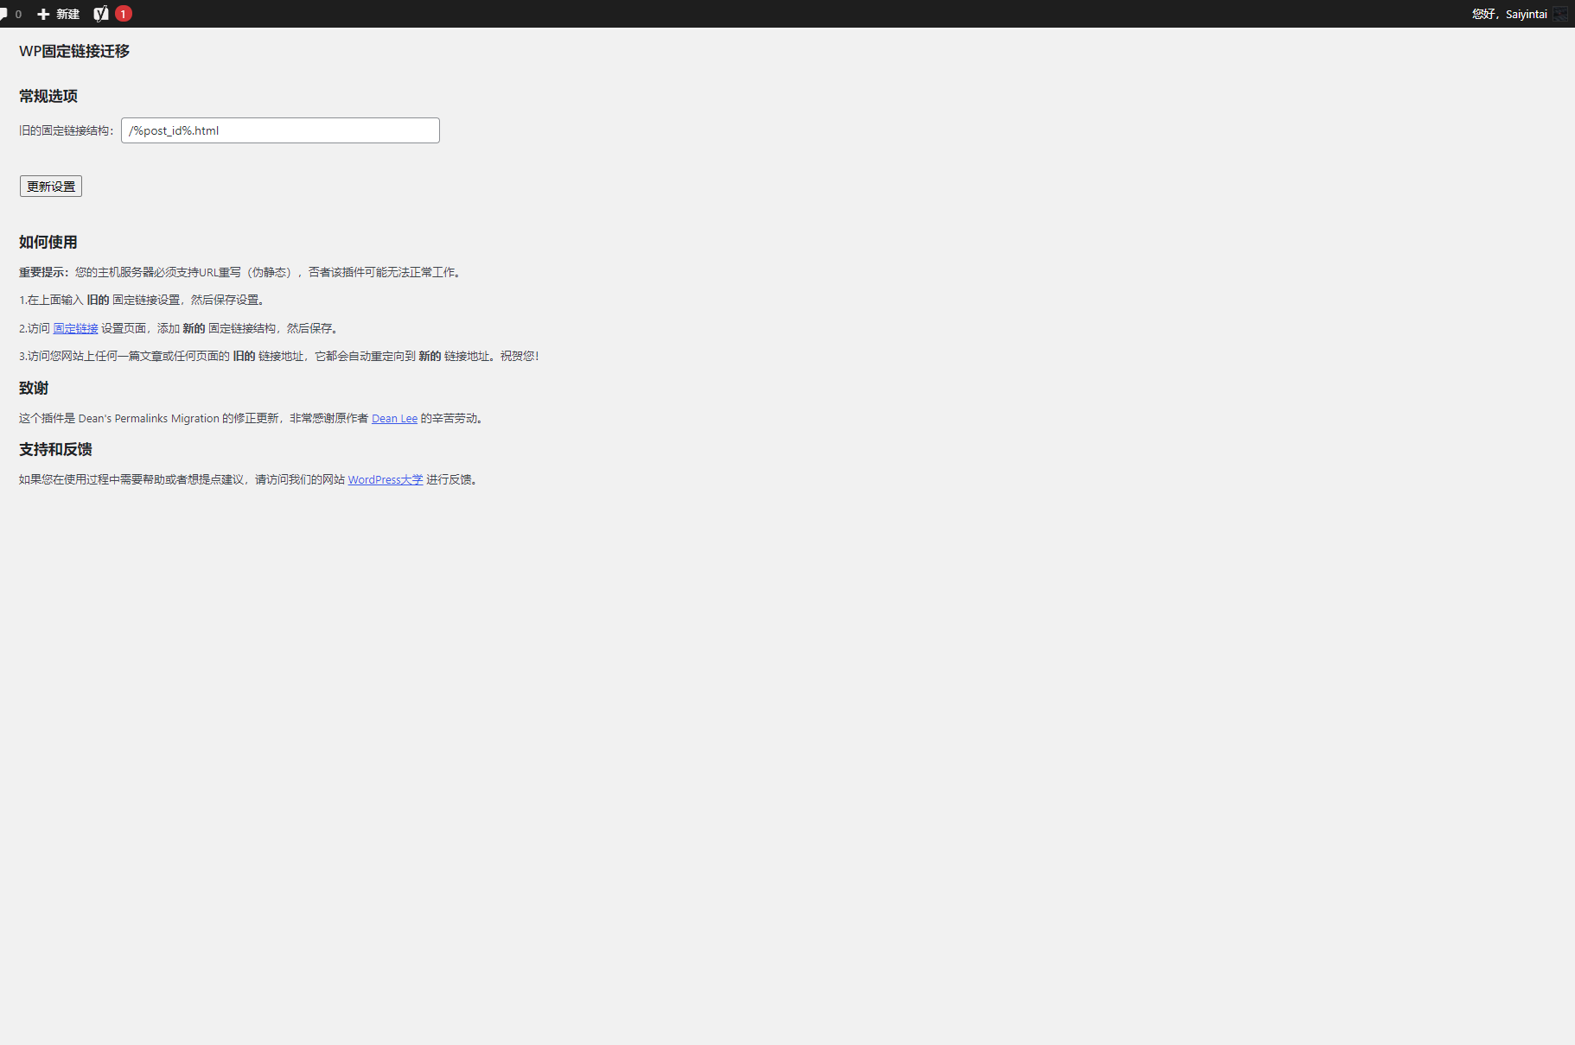Screen dimensions: 1575x1045
Task: Click the red notification badge showing 1
Action: coord(124,13)
